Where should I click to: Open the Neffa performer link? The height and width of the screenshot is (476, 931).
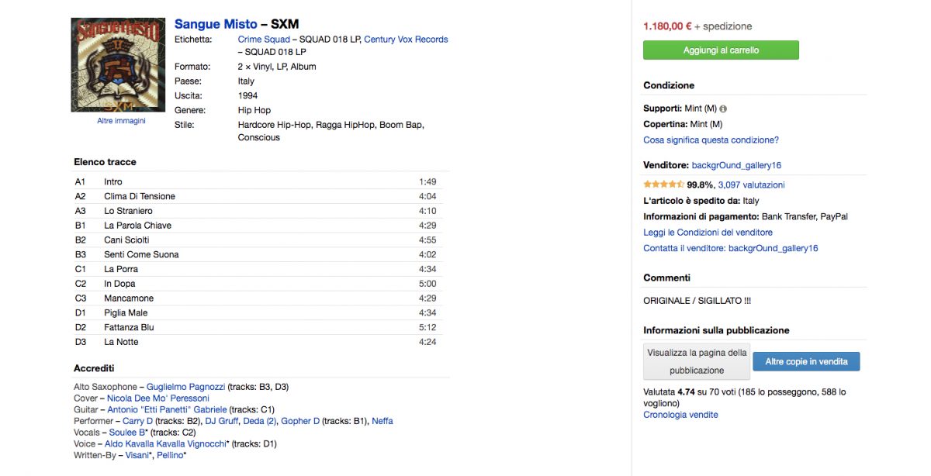pos(382,421)
